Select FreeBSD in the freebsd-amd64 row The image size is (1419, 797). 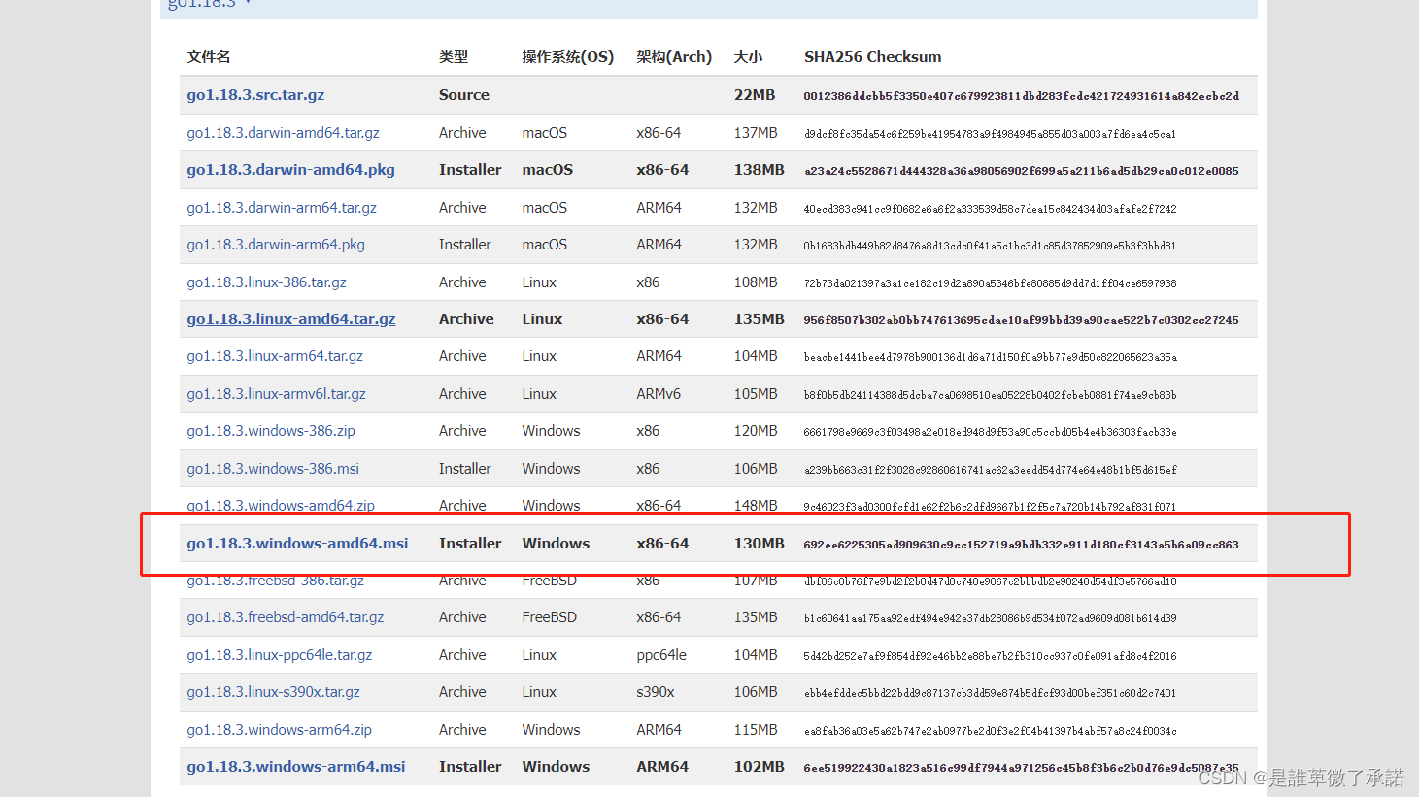point(550,617)
